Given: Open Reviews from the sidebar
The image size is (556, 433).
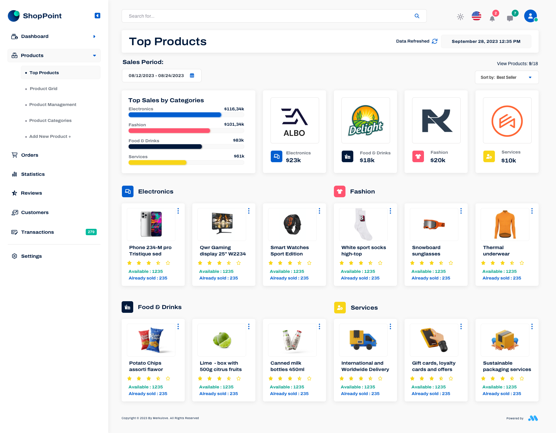Looking at the screenshot, I should click(31, 193).
